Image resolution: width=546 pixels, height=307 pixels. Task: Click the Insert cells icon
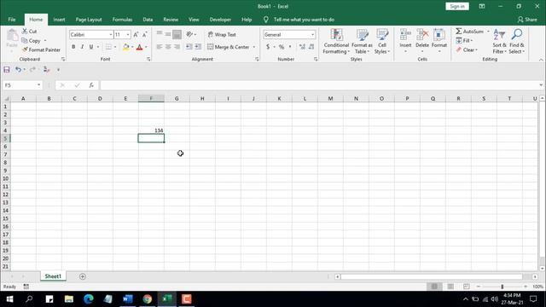pos(405,35)
